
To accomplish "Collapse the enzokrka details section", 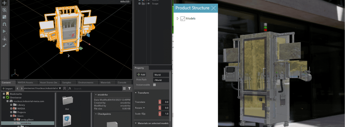I will (96, 95).
